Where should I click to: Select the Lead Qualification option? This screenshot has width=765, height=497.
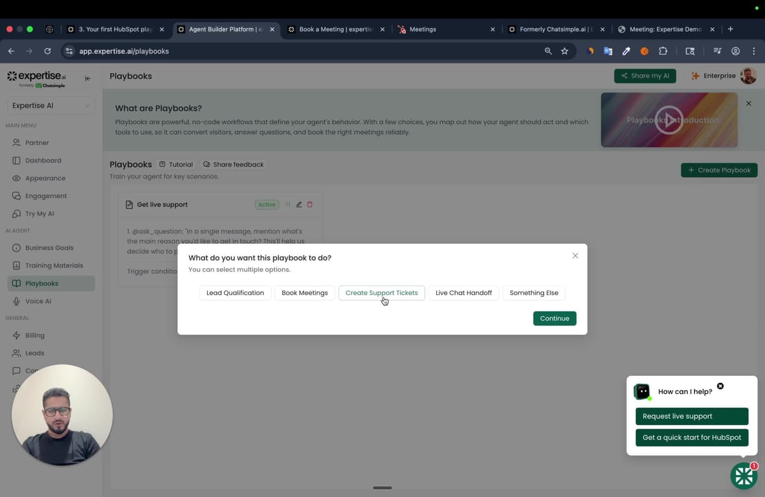click(235, 293)
